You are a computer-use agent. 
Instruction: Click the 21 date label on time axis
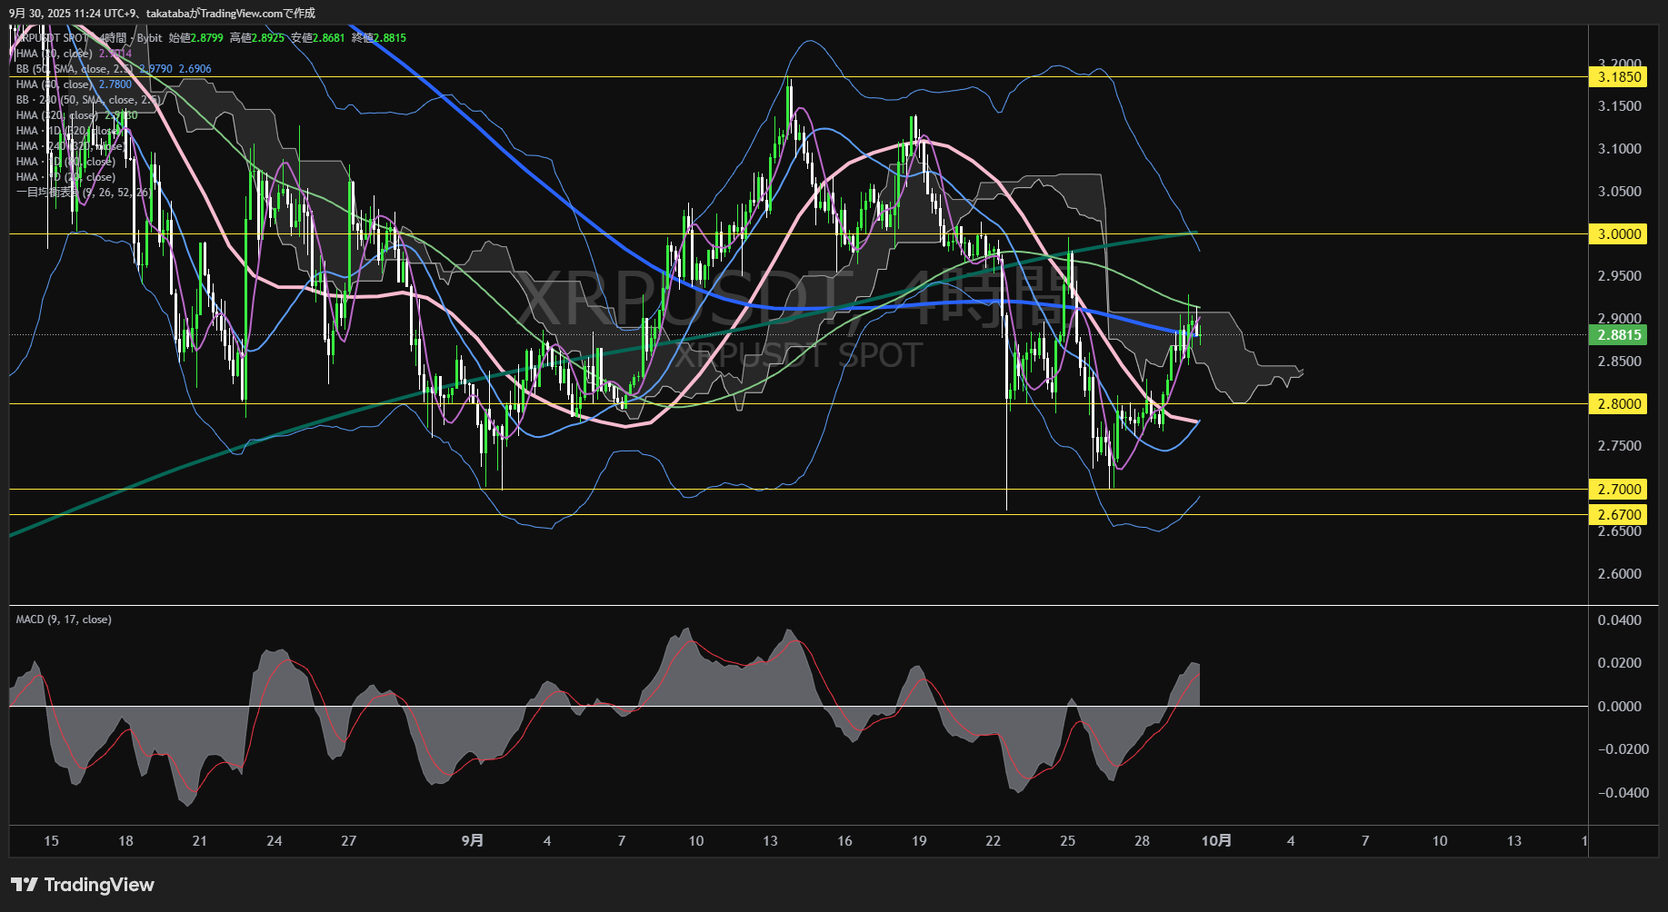click(x=200, y=841)
